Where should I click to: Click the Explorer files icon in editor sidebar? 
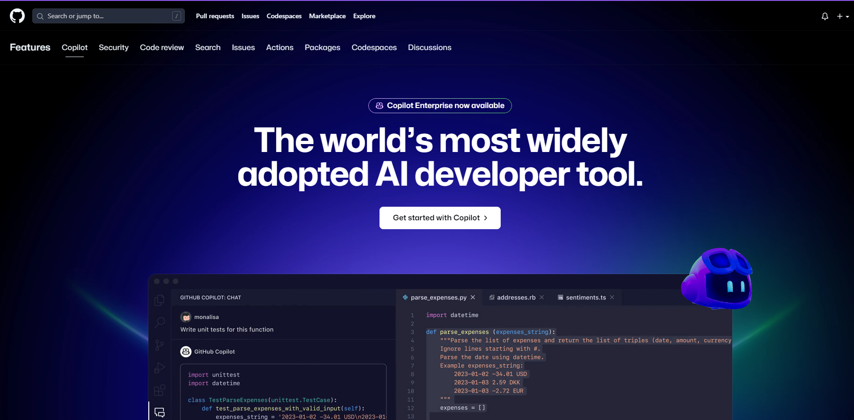160,300
